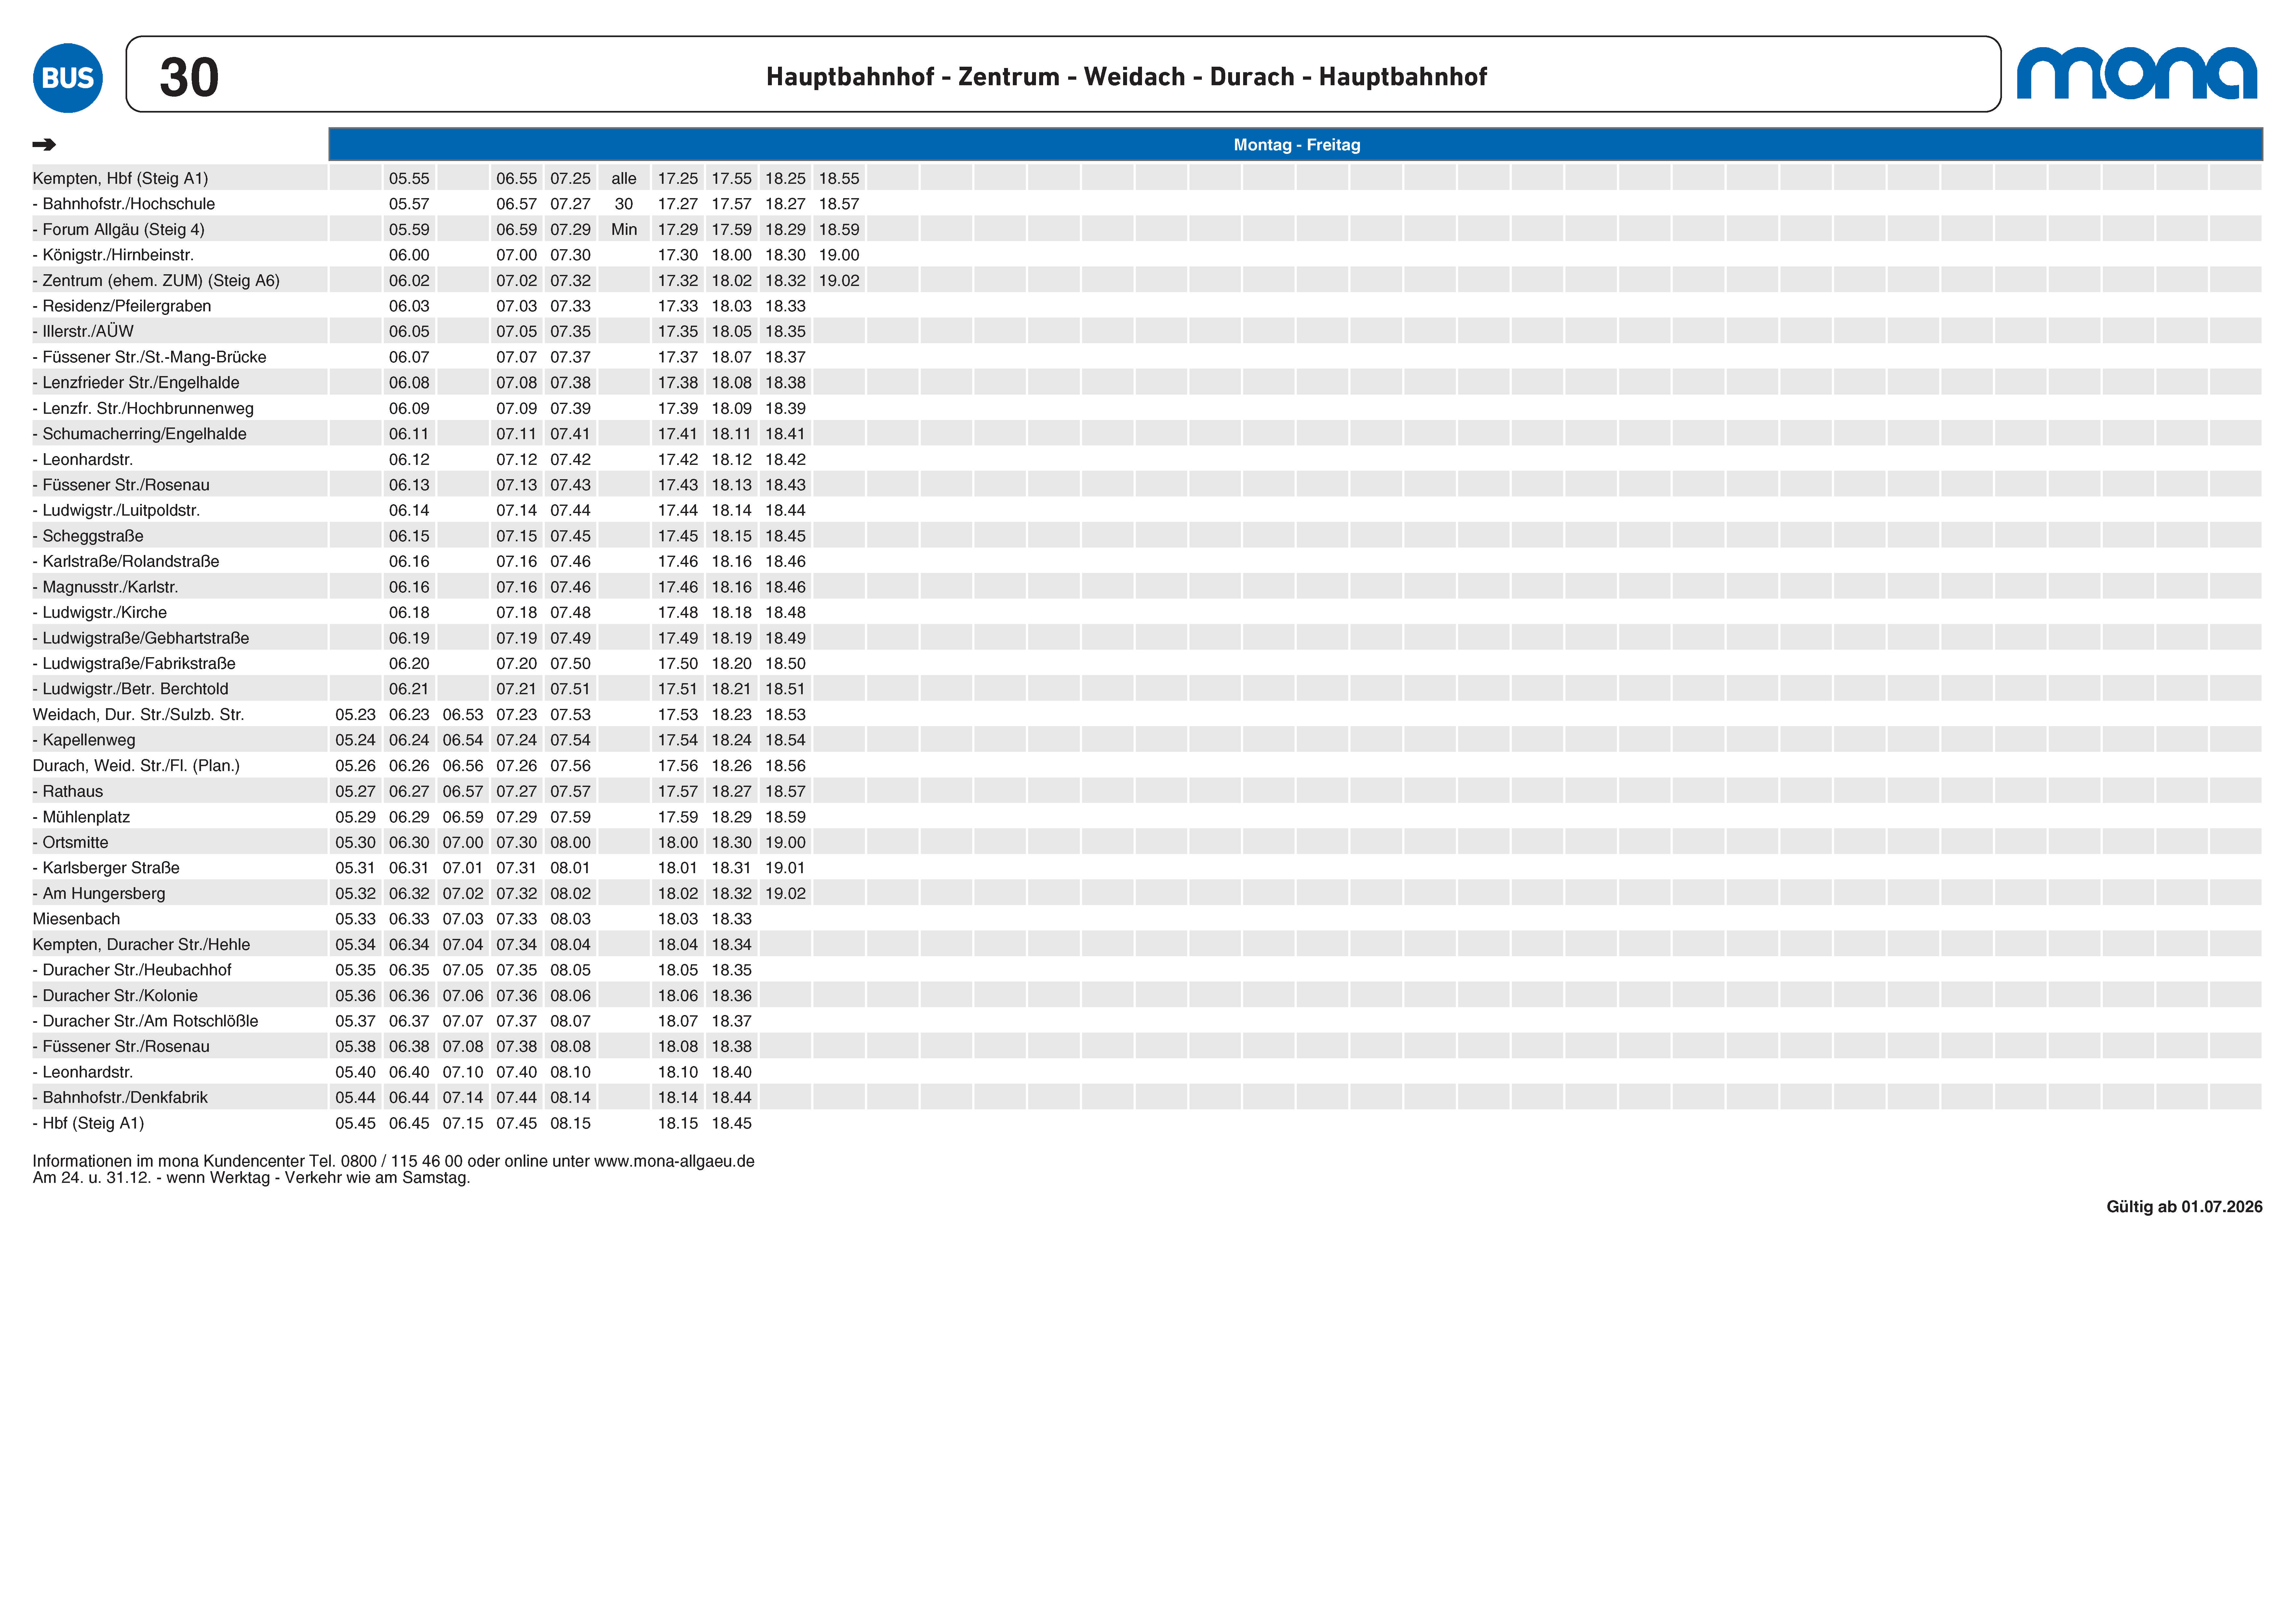
Task: Select the stop Durach, Weid. Str./Fl. (Plan.)
Action: click(x=136, y=766)
